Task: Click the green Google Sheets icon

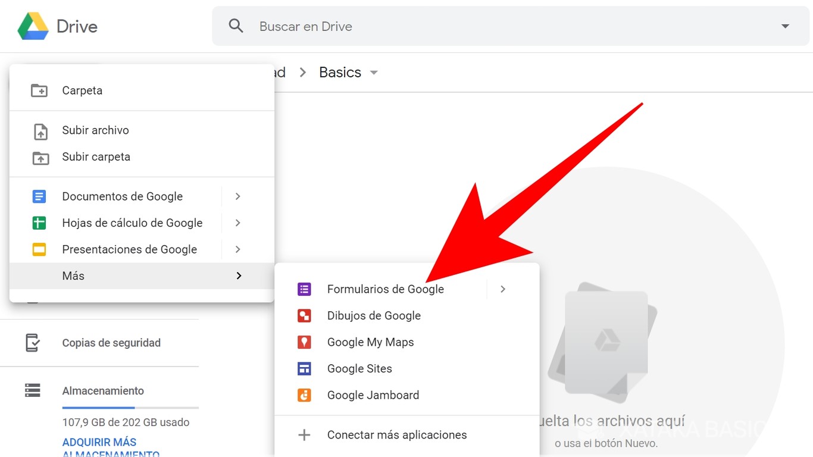Action: point(39,223)
